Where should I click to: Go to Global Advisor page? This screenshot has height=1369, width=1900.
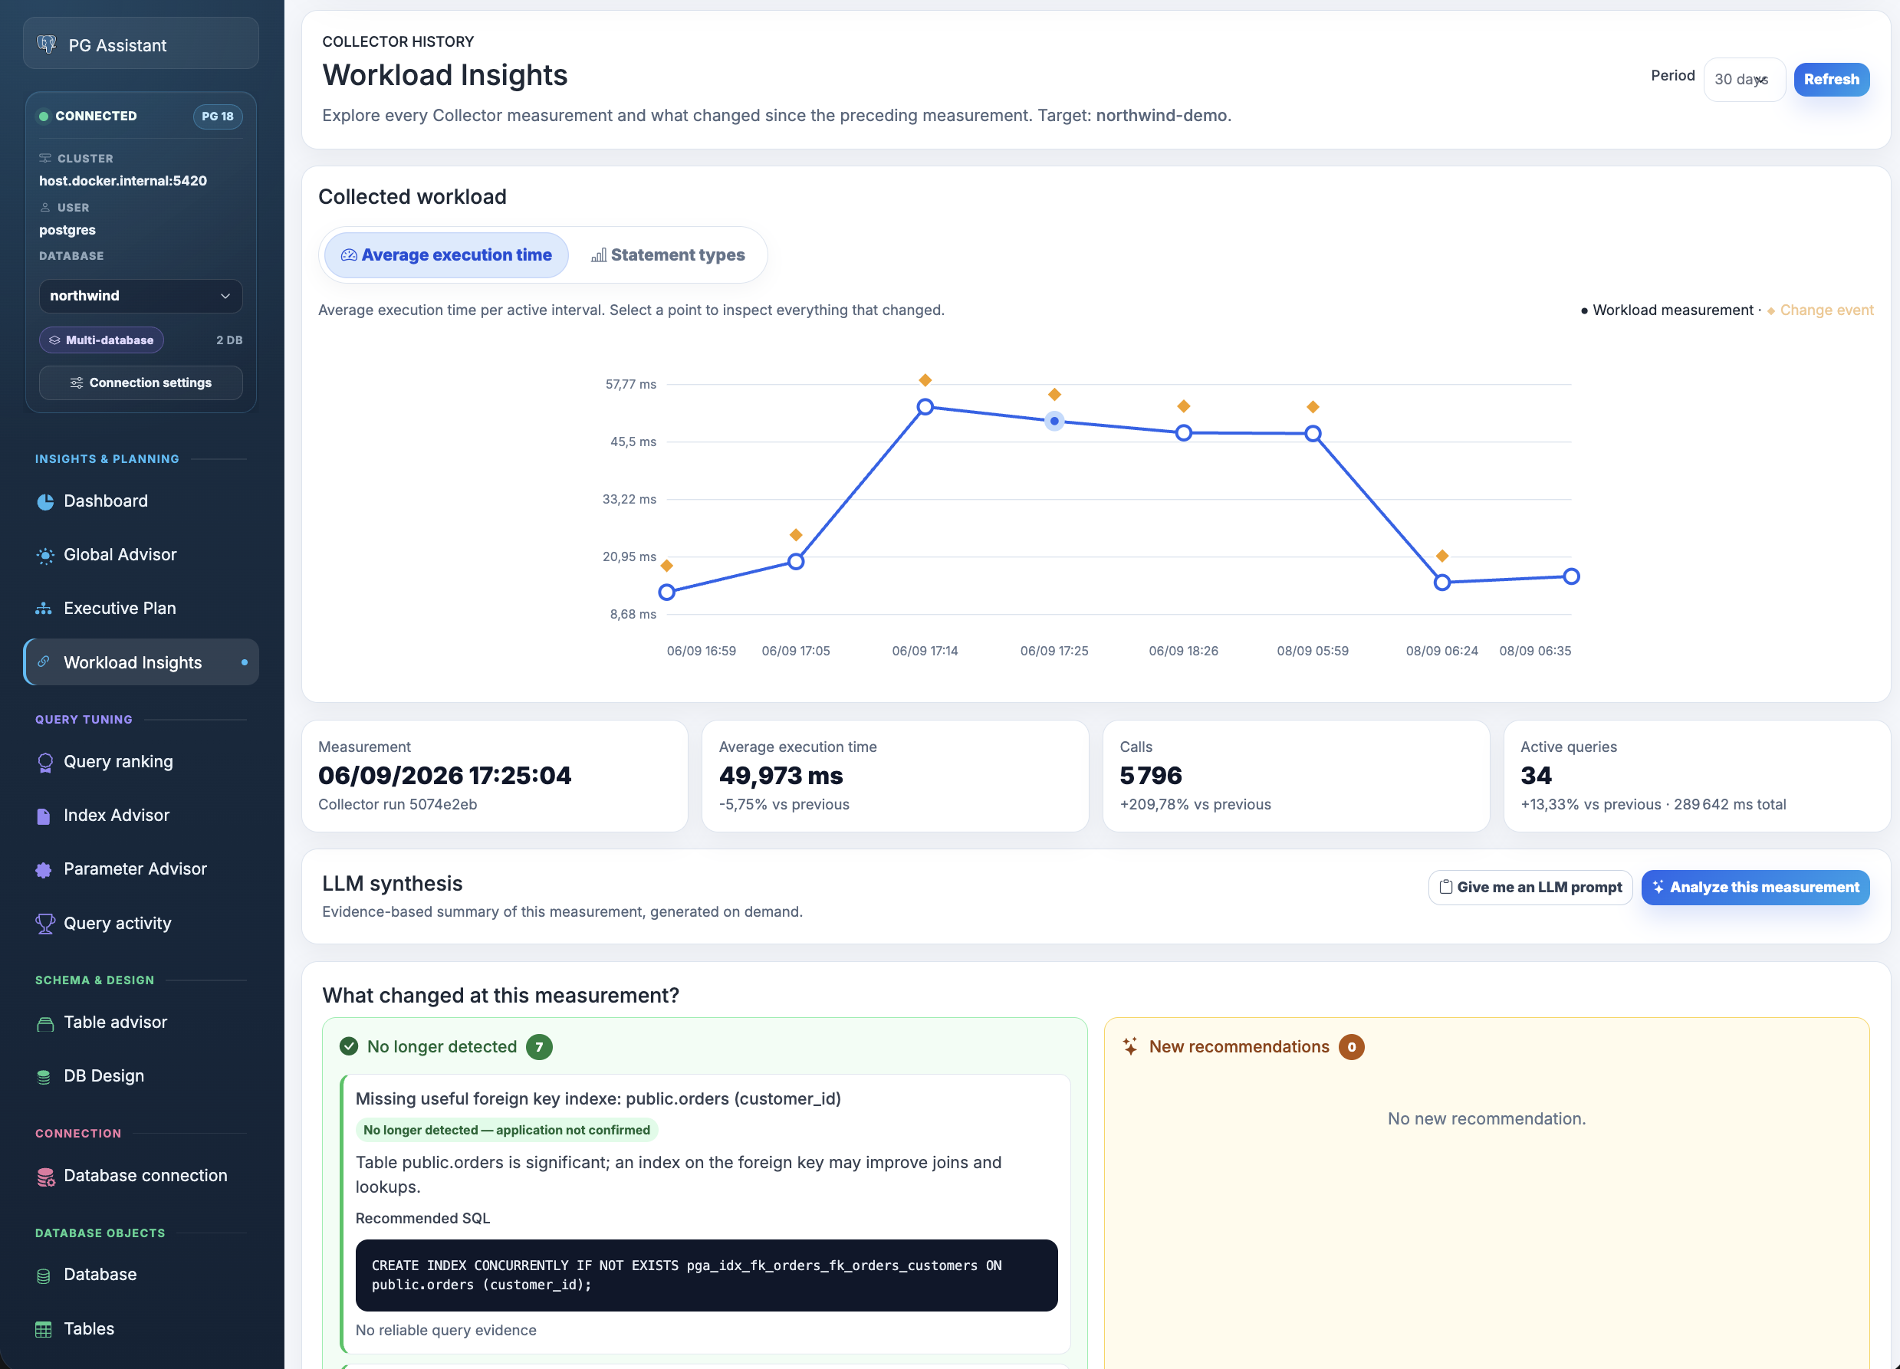[x=141, y=555]
